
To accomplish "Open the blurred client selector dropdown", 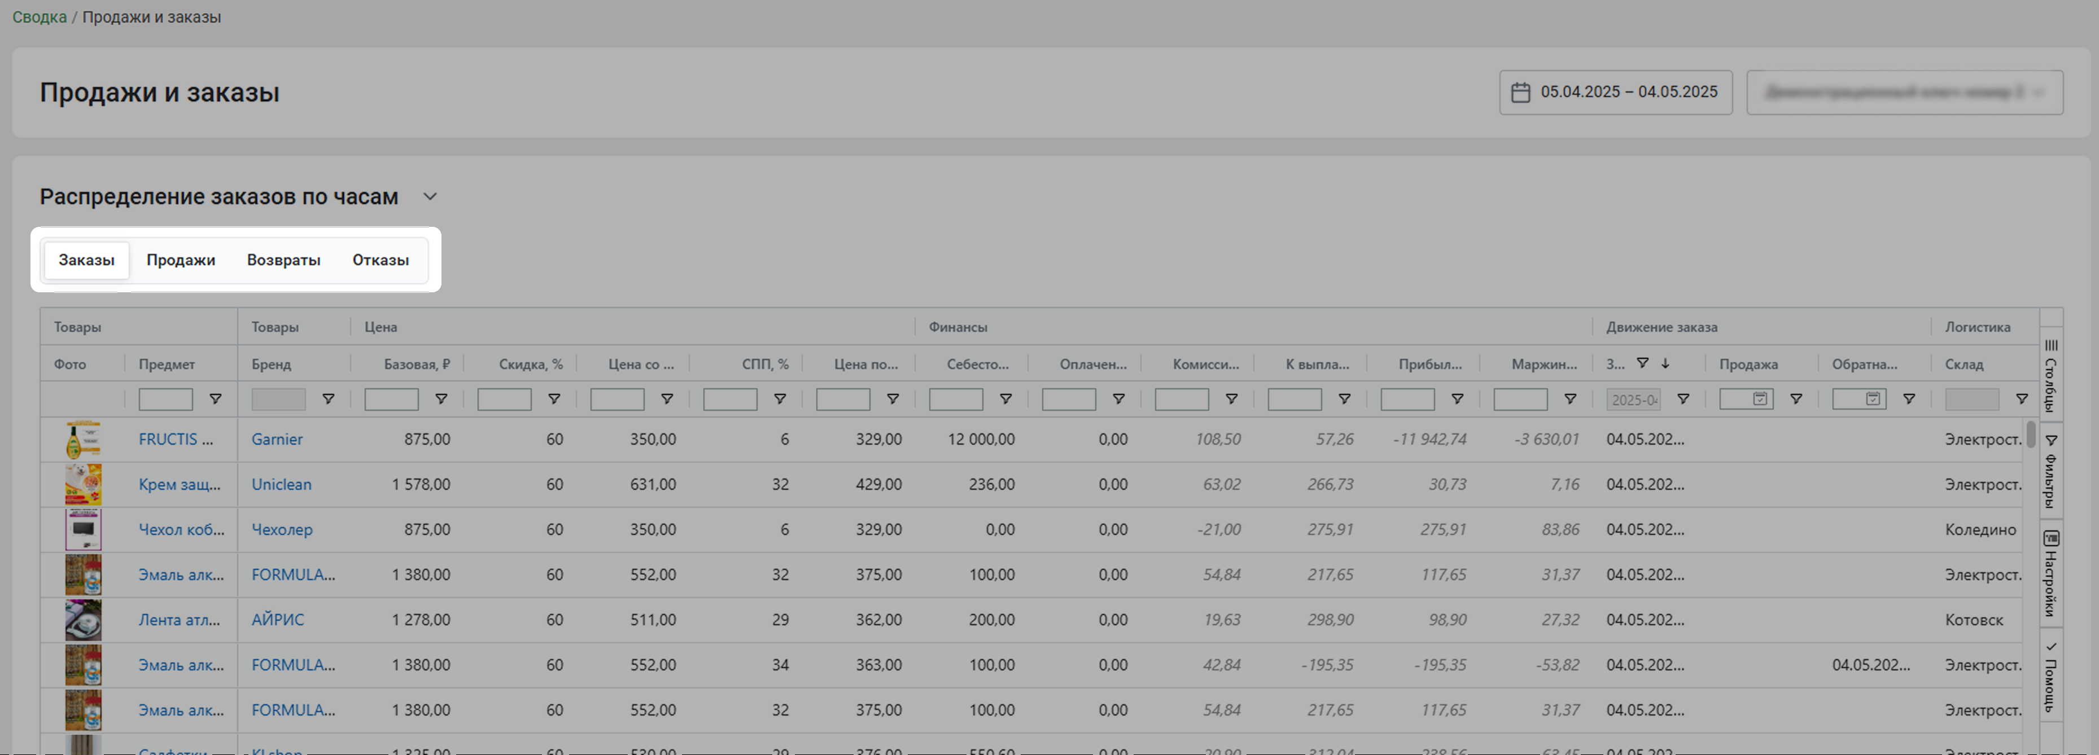I will coord(1904,92).
